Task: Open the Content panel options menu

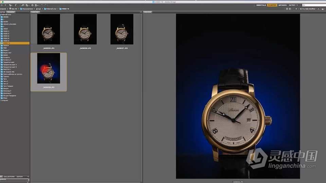Action: point(141,12)
